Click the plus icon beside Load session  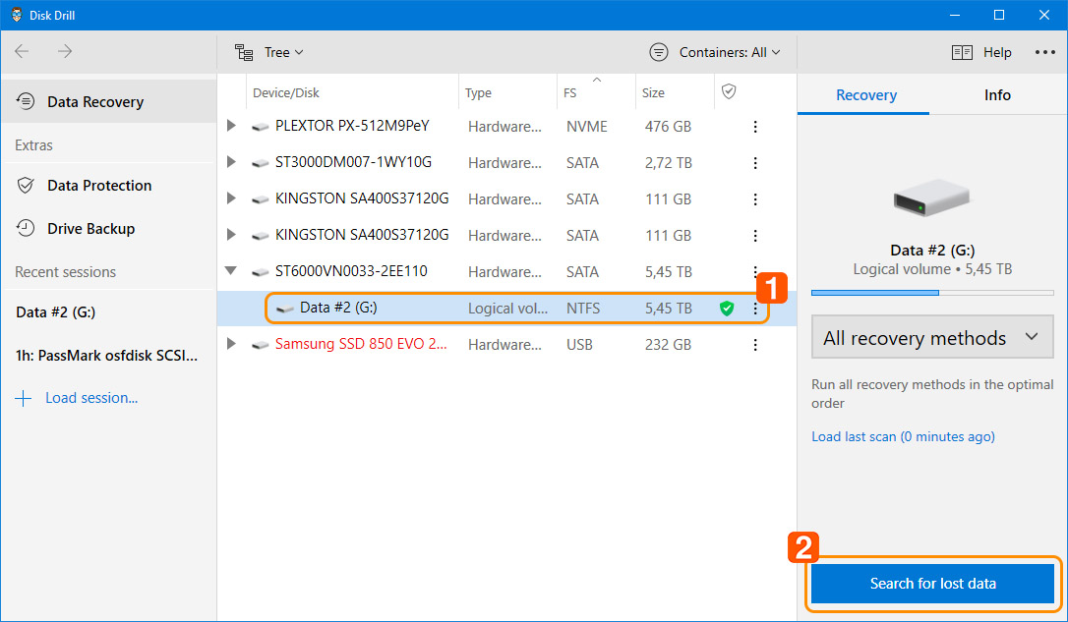click(24, 398)
